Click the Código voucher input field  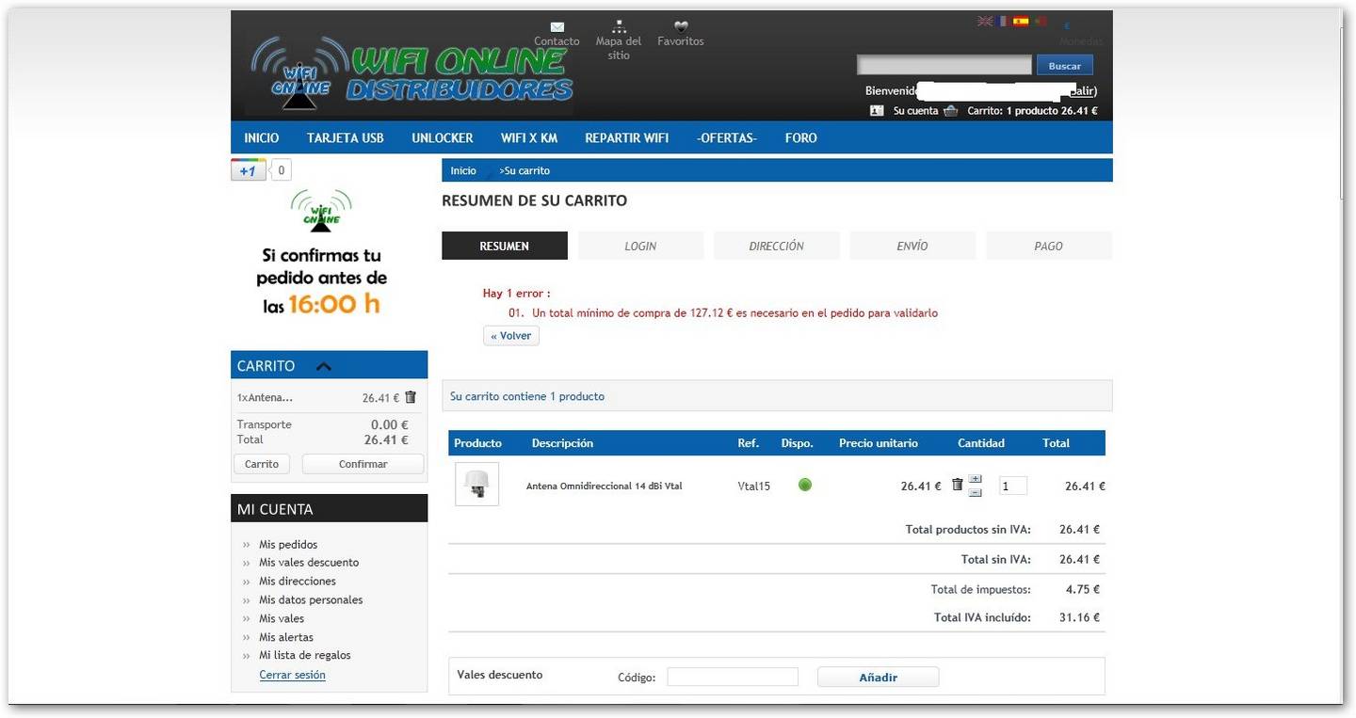pyautogui.click(x=733, y=678)
